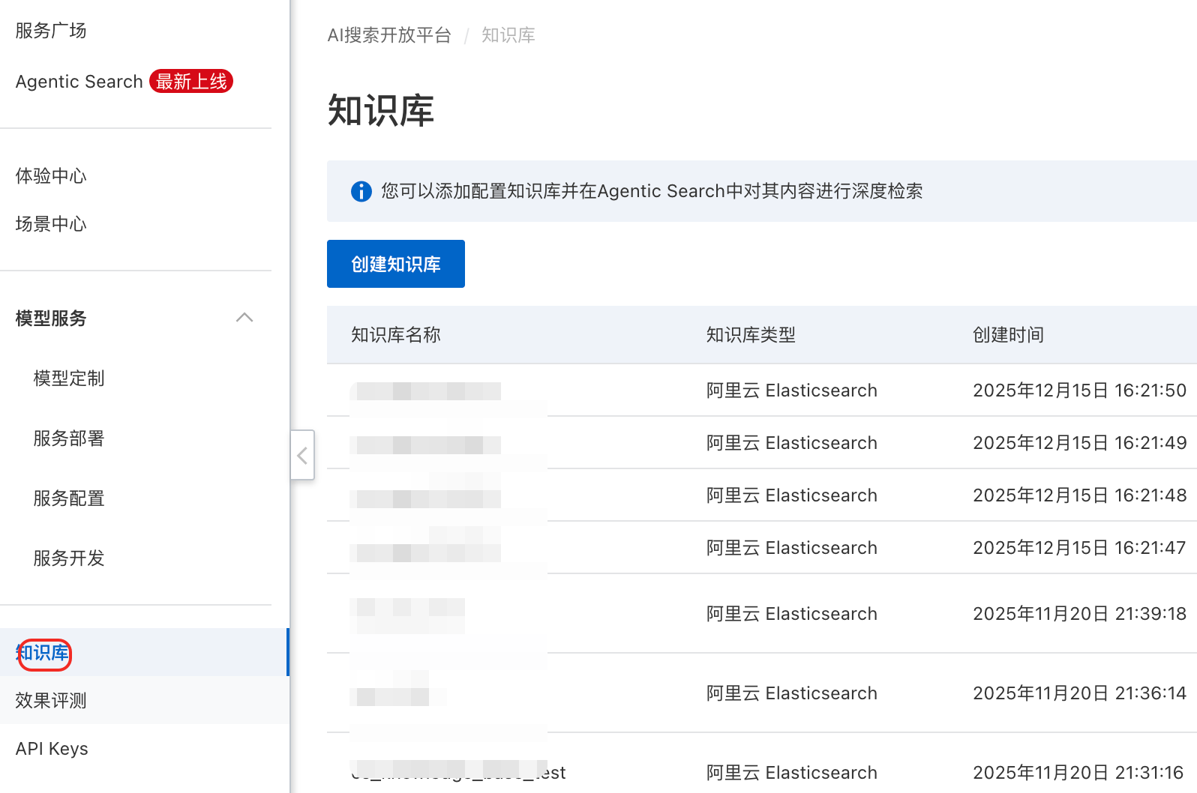Click the timestamp 2025年12月15日 16:21:48
Image resolution: width=1197 pixels, height=793 pixels.
pyautogui.click(x=1079, y=495)
